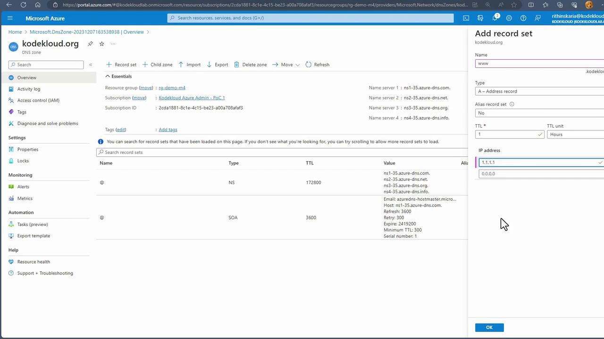The width and height of the screenshot is (604, 339).
Task: Open the Microsoft.DnsZone deployment Overview breadcrumb
Action: click(x=87, y=32)
